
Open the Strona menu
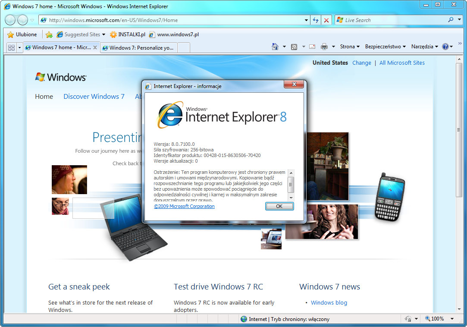coord(350,47)
